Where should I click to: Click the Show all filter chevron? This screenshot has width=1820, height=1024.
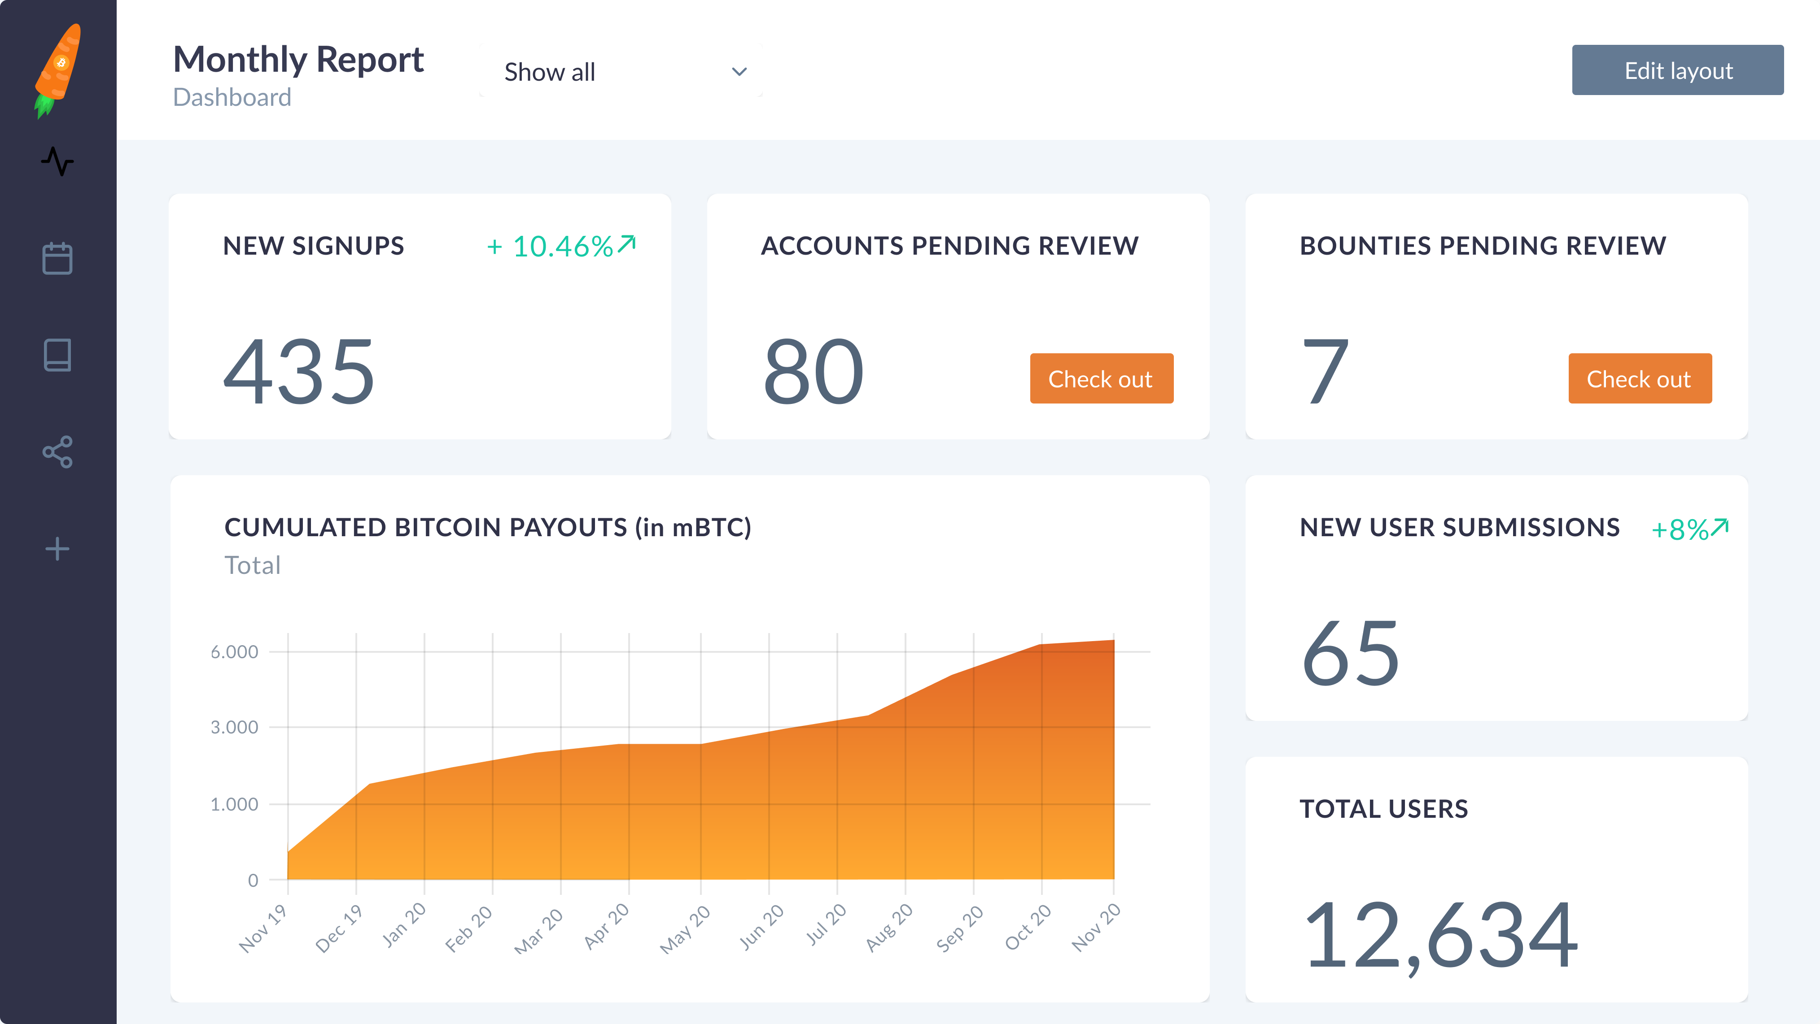(739, 71)
